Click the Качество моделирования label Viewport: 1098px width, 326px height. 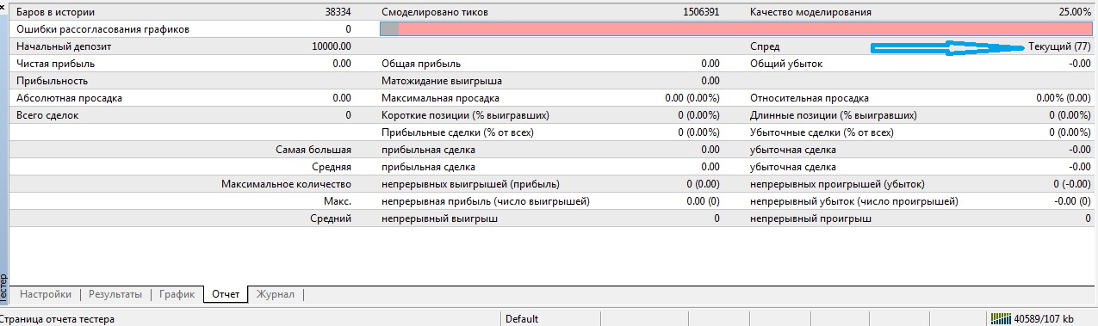pos(810,13)
